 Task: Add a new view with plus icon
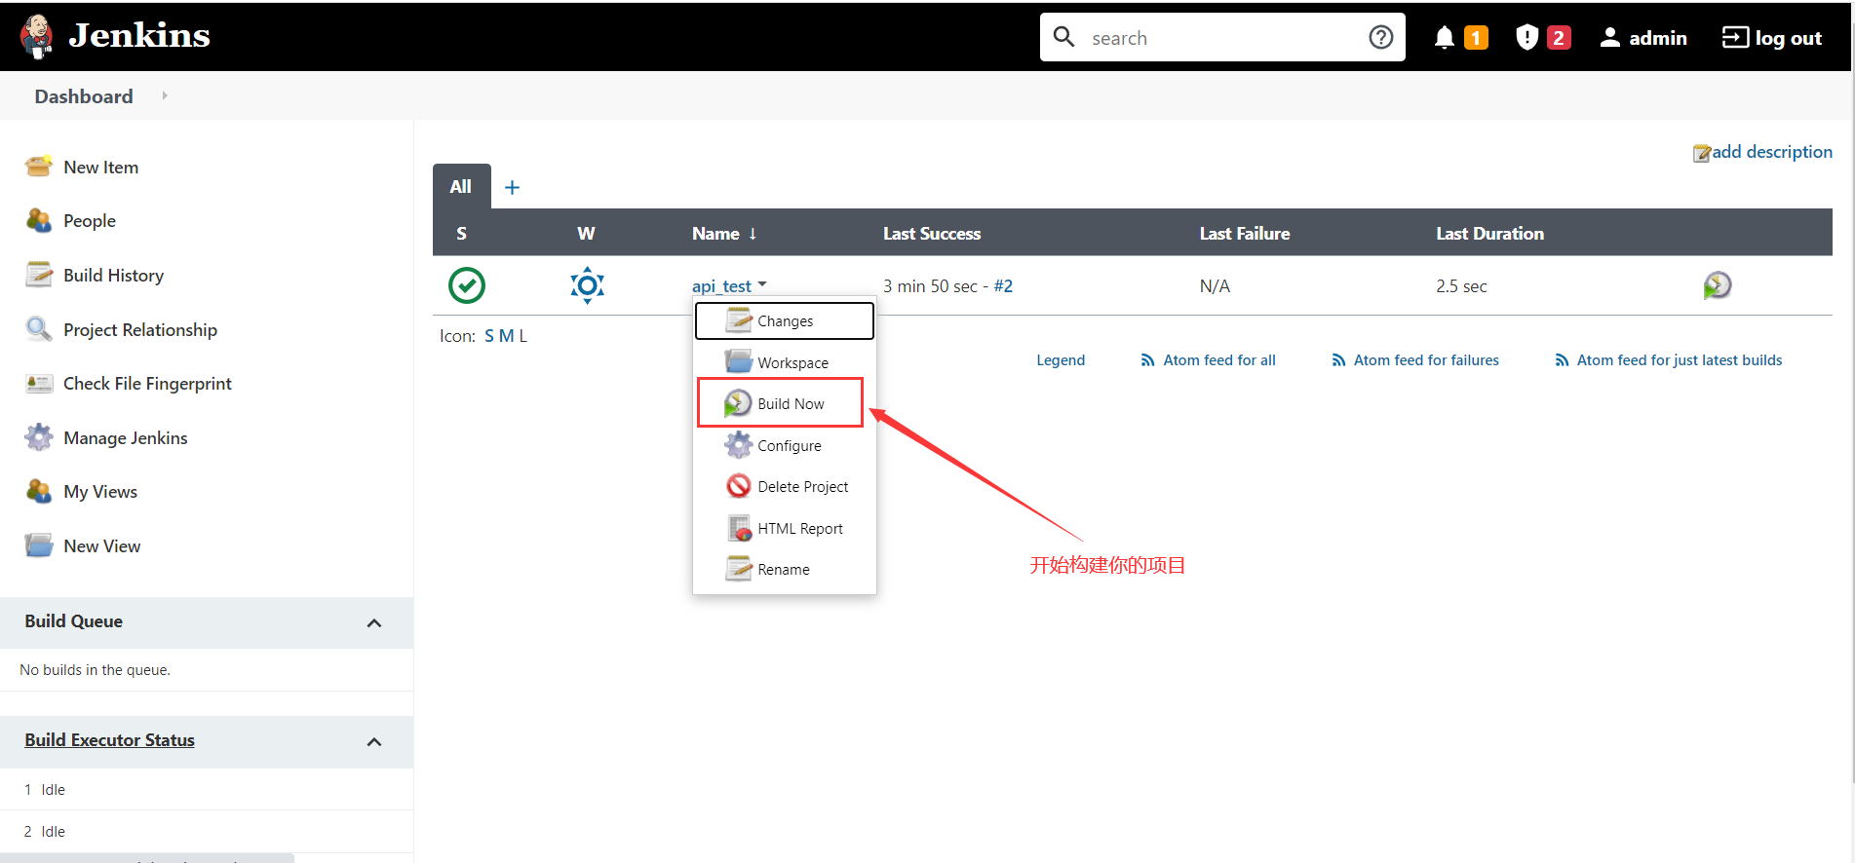click(512, 187)
